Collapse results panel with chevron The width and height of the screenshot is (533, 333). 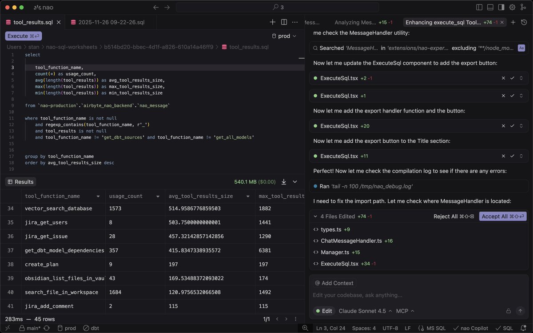click(x=295, y=182)
